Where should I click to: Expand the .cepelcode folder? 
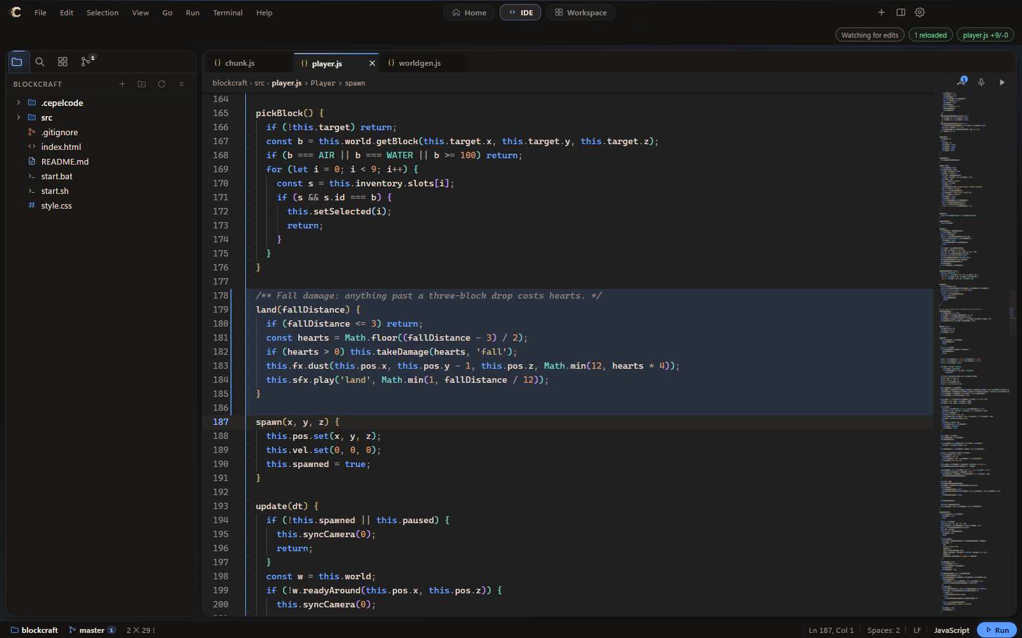tap(19, 103)
